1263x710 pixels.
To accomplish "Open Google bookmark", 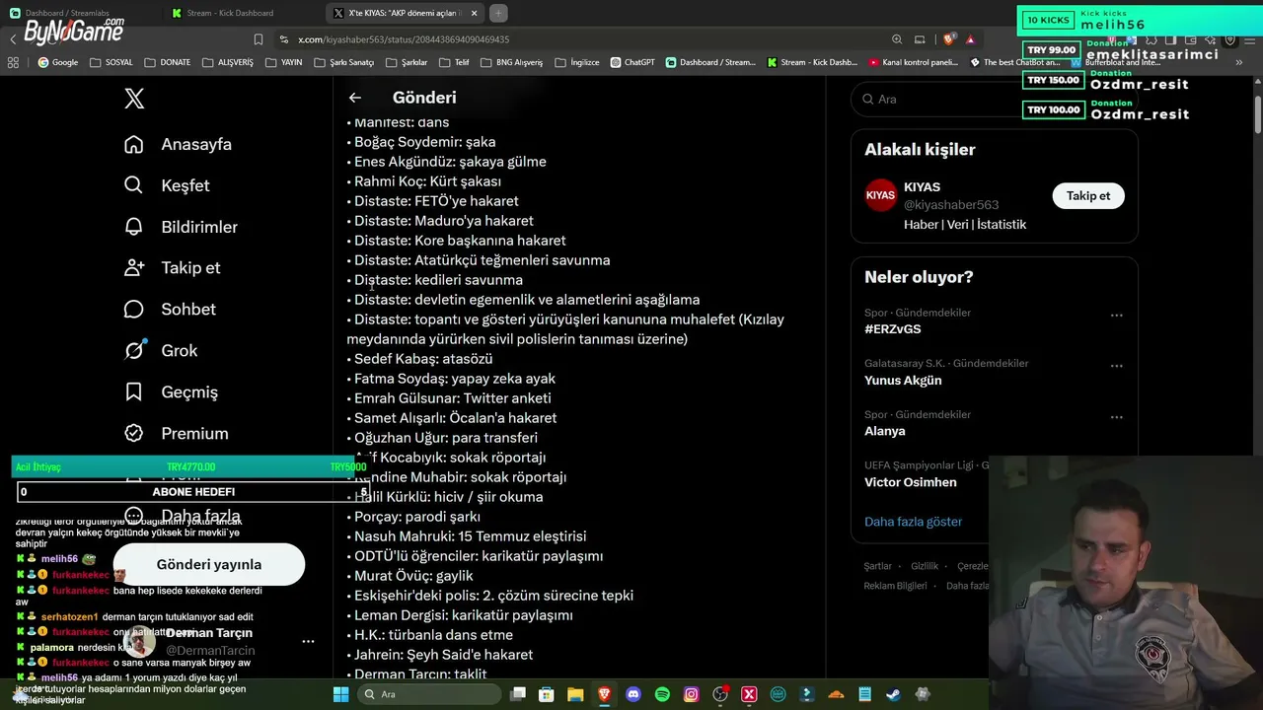I will (x=57, y=62).
